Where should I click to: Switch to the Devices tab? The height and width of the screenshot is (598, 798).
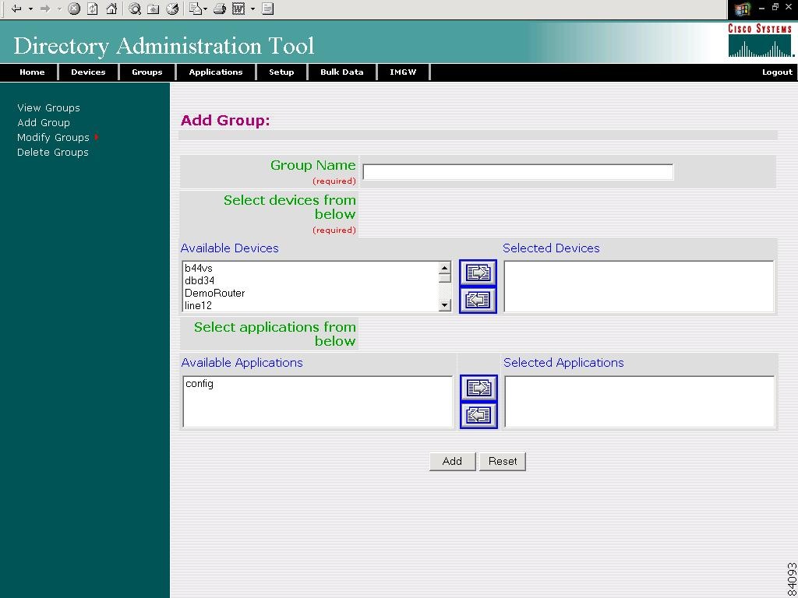point(88,72)
